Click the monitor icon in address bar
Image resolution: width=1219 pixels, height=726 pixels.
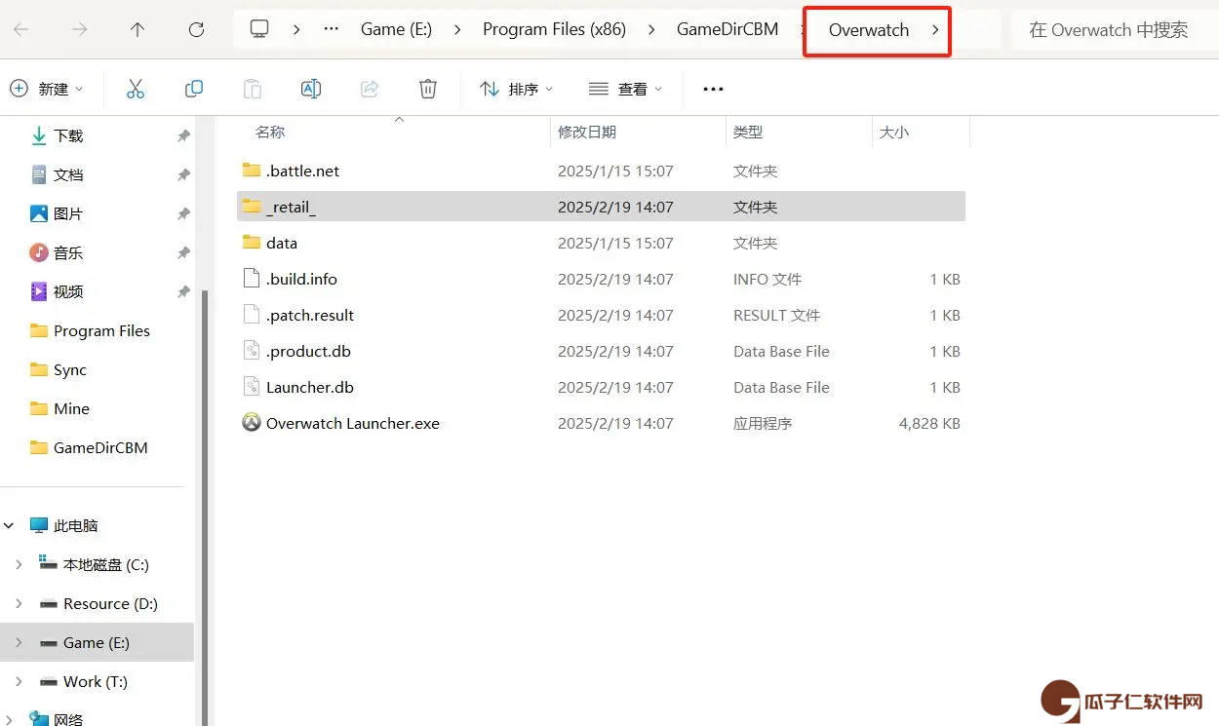tap(259, 29)
